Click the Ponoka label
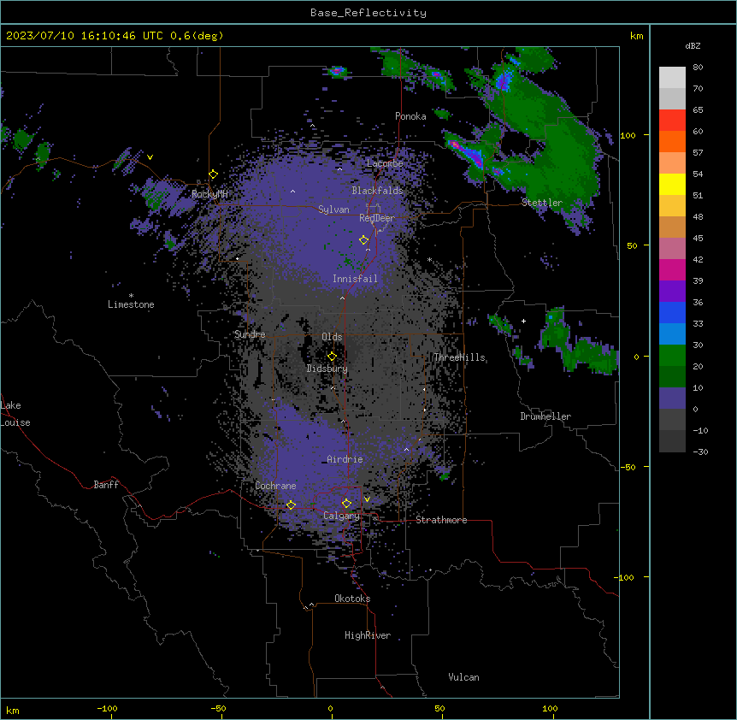The height and width of the screenshot is (720, 737). 410,116
